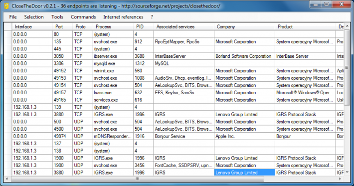
Task: Select 'Borland Software Corporation' company cell
Action: (244, 56)
